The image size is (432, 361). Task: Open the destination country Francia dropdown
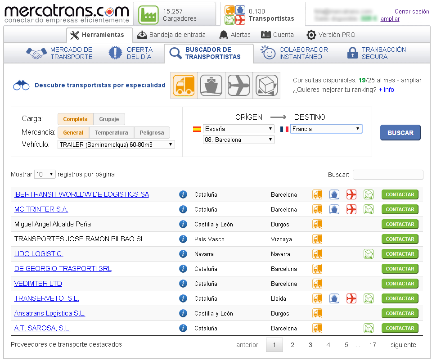click(326, 129)
